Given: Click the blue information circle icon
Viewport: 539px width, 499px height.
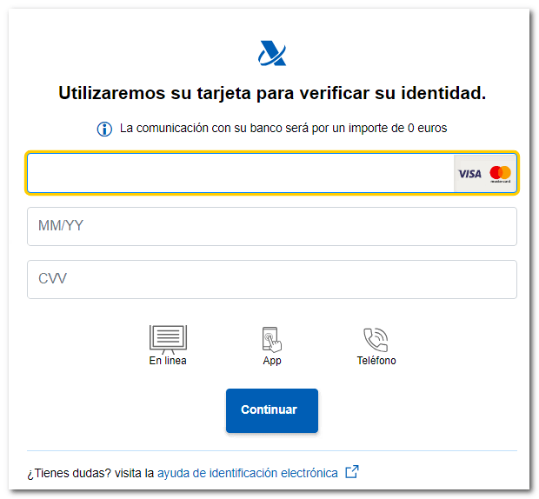Looking at the screenshot, I should click(104, 129).
